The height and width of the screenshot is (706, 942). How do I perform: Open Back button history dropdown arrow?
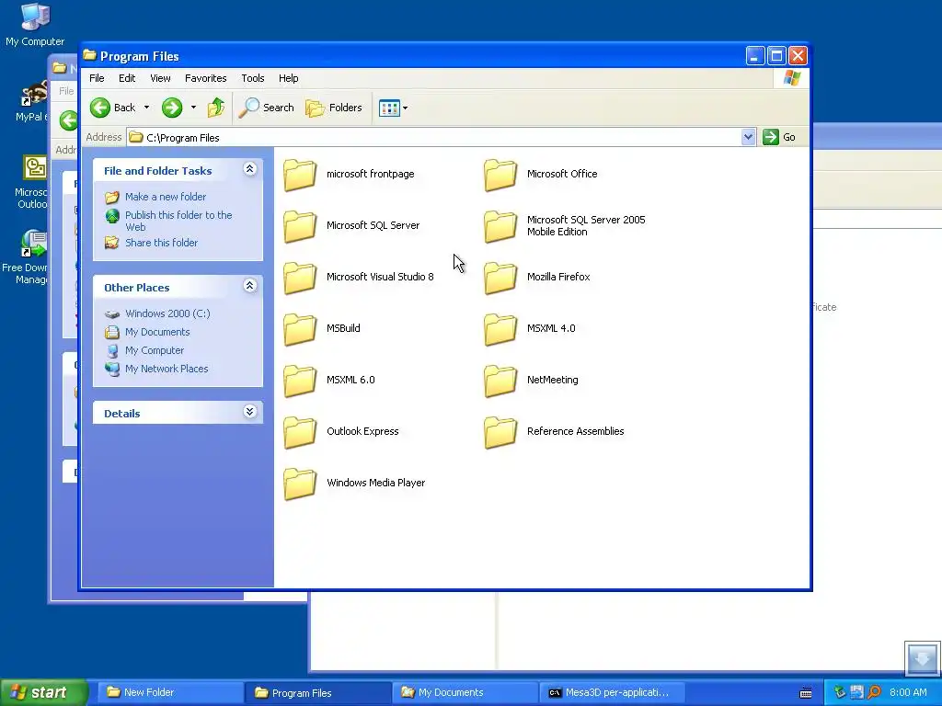(x=146, y=108)
